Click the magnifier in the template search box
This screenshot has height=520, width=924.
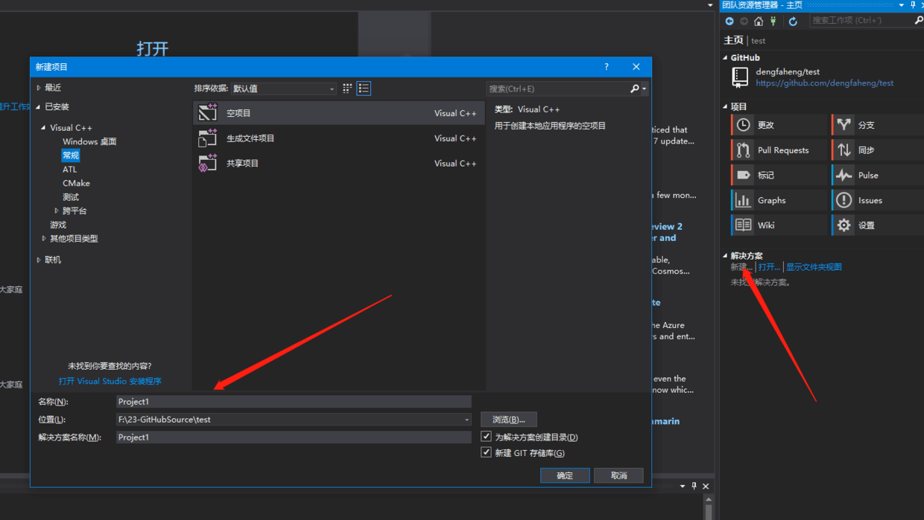pos(635,89)
